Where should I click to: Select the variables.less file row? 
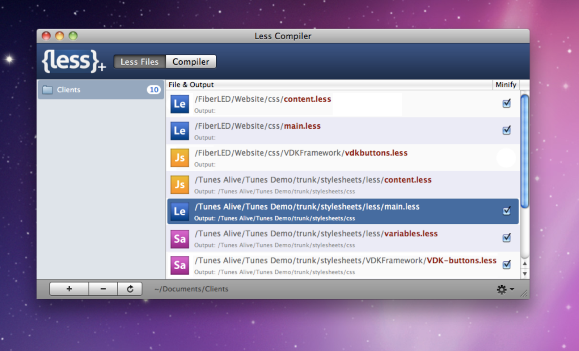pyautogui.click(x=343, y=239)
